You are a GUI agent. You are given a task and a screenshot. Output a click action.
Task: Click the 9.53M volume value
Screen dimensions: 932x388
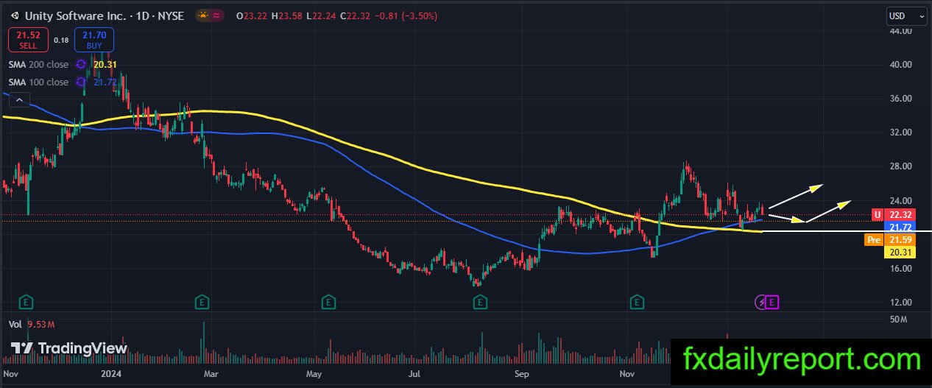coord(42,324)
